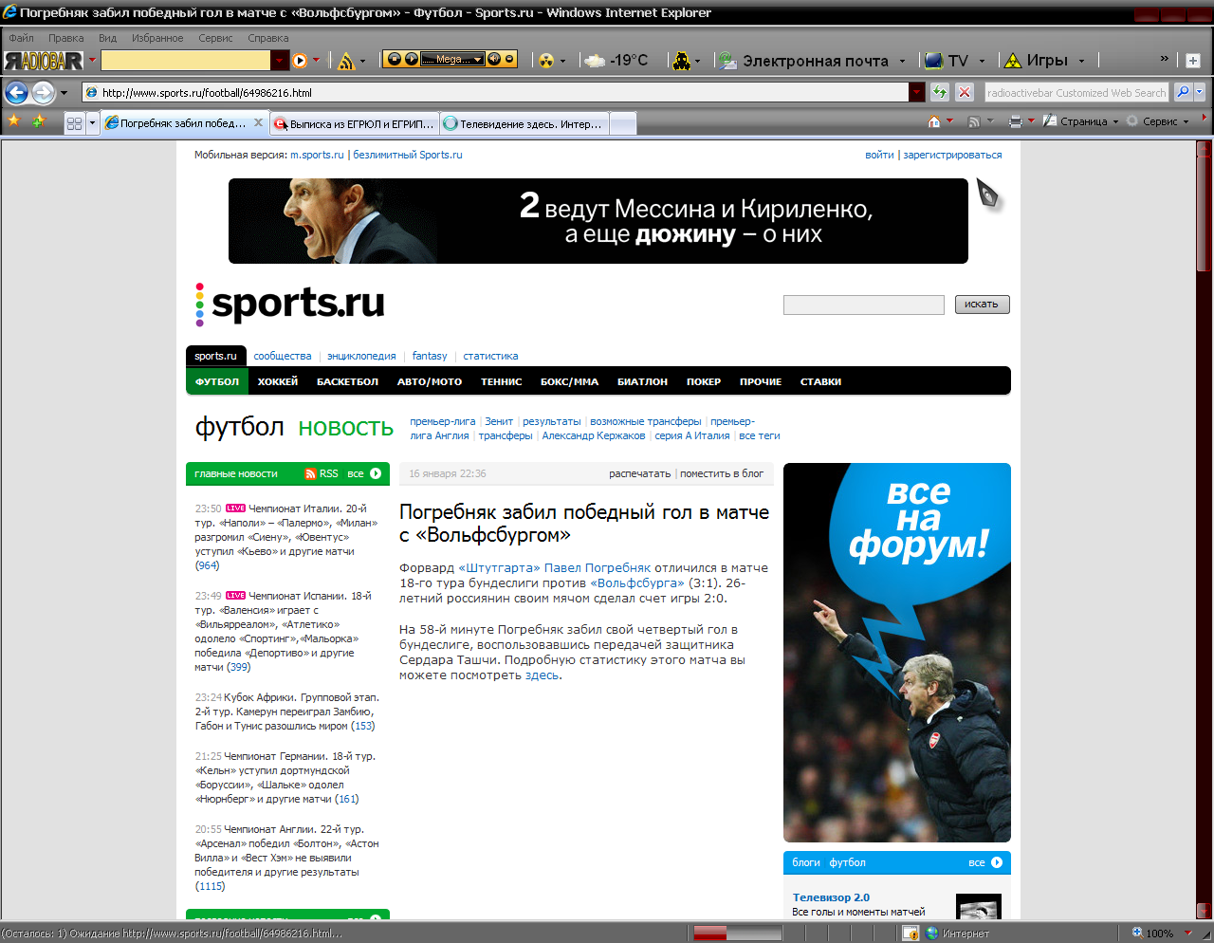Click the TV toolbar button
The height and width of the screenshot is (943, 1214).
[x=947, y=61]
